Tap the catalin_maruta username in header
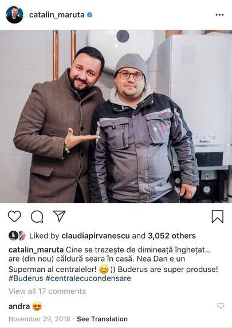This screenshot has height=328, width=232. point(57,15)
